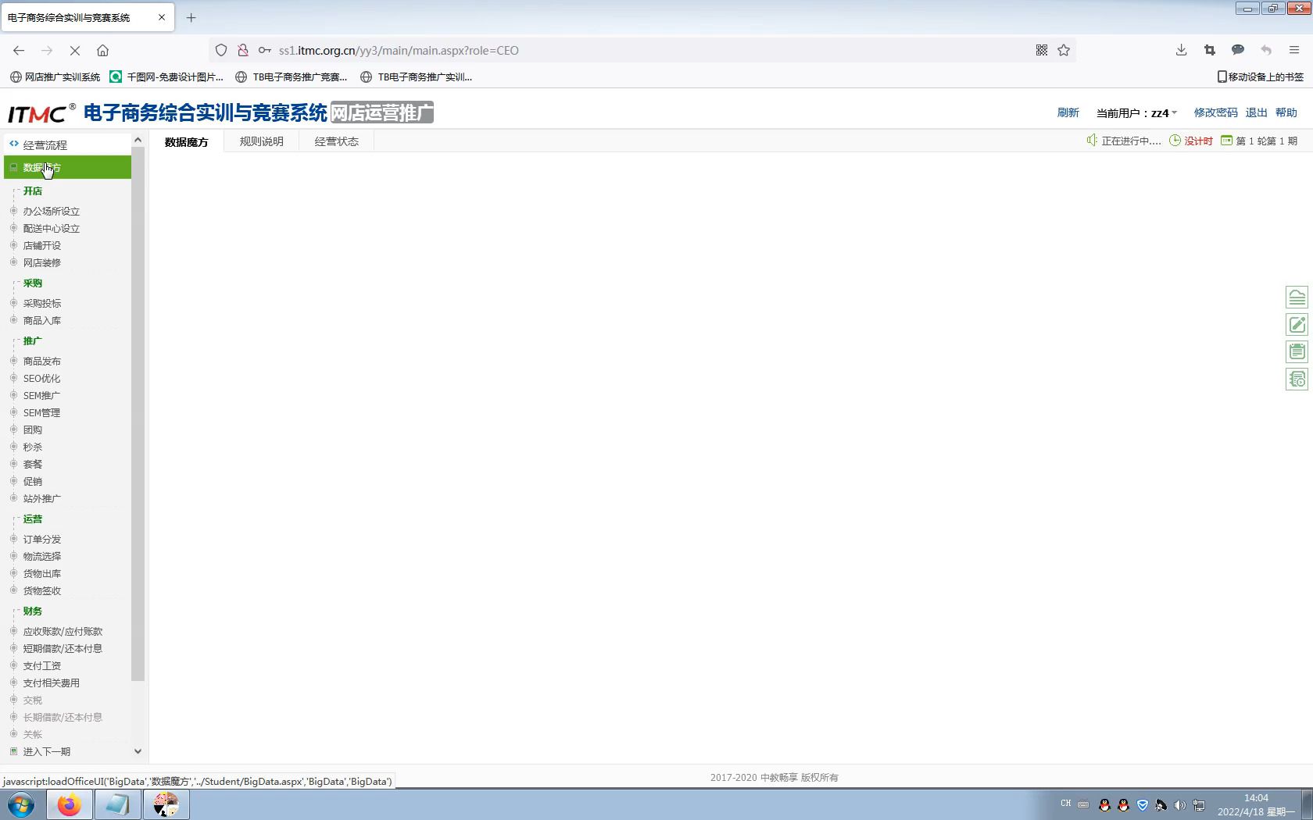Image resolution: width=1313 pixels, height=820 pixels.
Task: Open the browser downloads panel
Action: (1181, 50)
